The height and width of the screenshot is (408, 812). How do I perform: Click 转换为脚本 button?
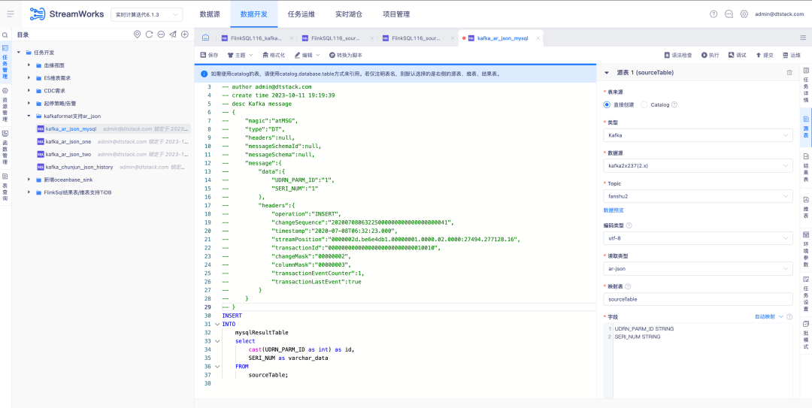click(346, 55)
